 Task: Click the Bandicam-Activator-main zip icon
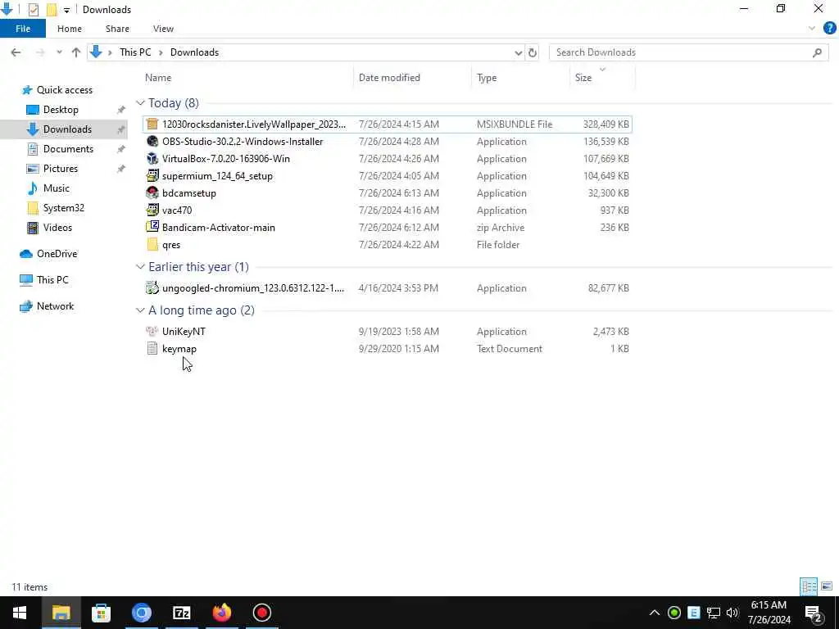click(x=152, y=227)
